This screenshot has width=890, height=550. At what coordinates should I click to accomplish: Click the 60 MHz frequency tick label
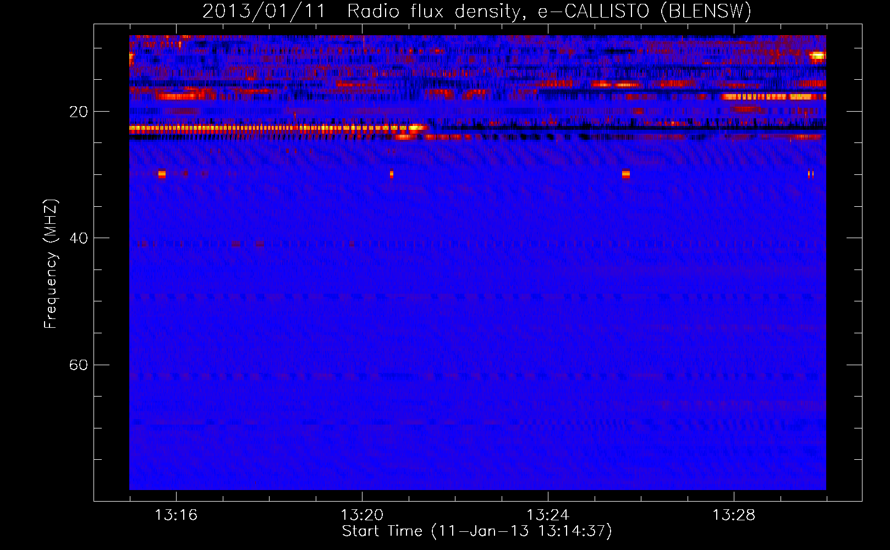coord(79,365)
